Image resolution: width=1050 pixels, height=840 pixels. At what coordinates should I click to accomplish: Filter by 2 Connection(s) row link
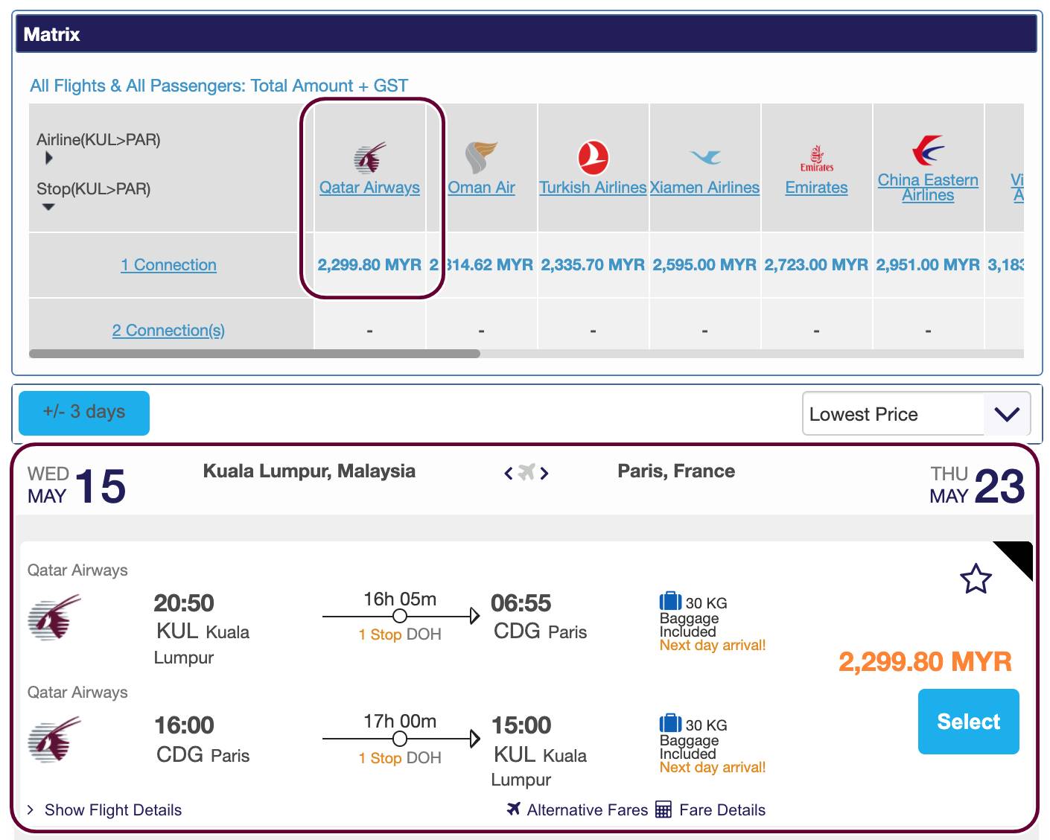[x=168, y=331]
